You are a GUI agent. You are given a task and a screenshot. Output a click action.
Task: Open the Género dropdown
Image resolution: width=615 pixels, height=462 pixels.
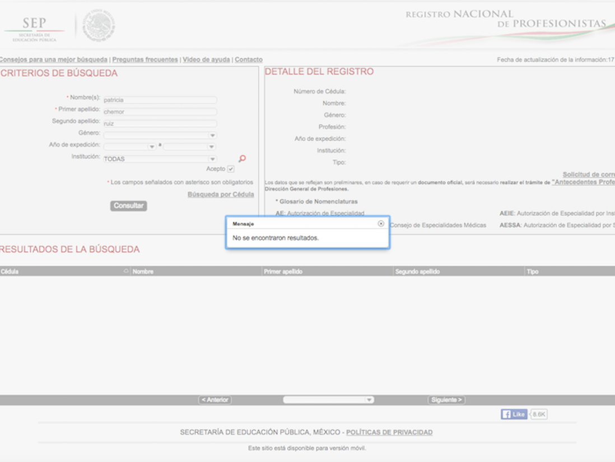(160, 135)
